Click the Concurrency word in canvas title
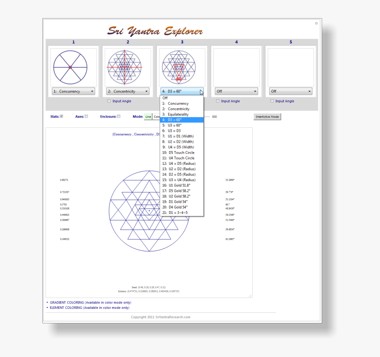The height and width of the screenshot is (357, 380). coord(122,134)
